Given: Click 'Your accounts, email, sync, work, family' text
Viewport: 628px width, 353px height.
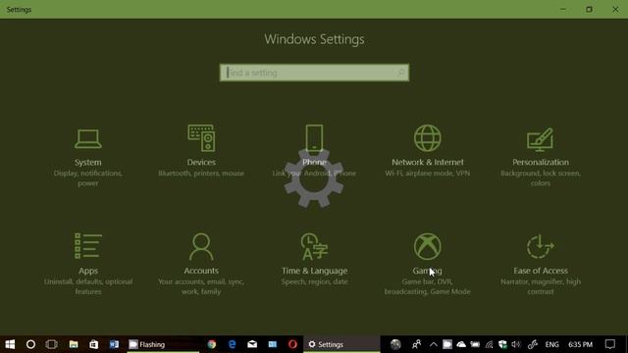Looking at the screenshot, I should pyautogui.click(x=201, y=286).
